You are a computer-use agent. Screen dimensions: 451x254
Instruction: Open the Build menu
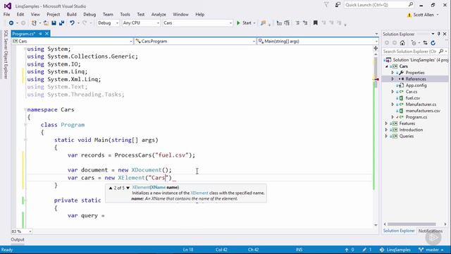click(x=71, y=14)
